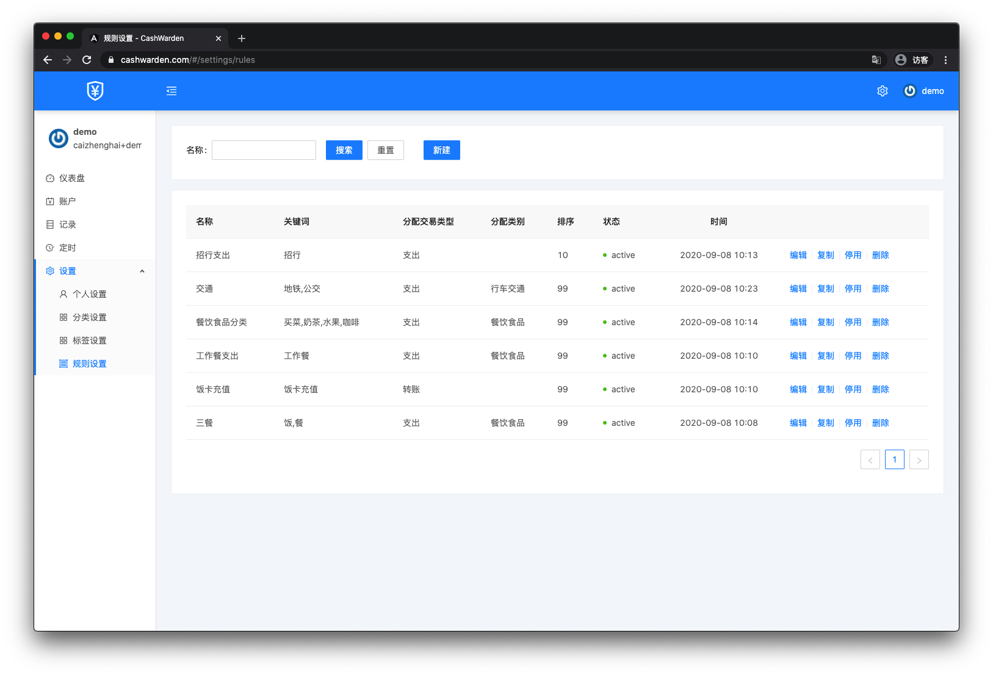Click the 新建 button

tap(441, 150)
